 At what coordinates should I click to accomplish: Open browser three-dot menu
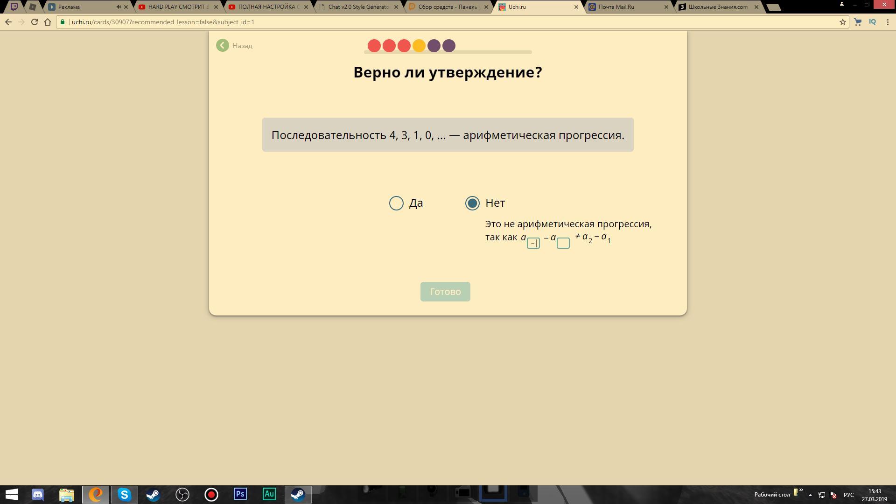(888, 22)
